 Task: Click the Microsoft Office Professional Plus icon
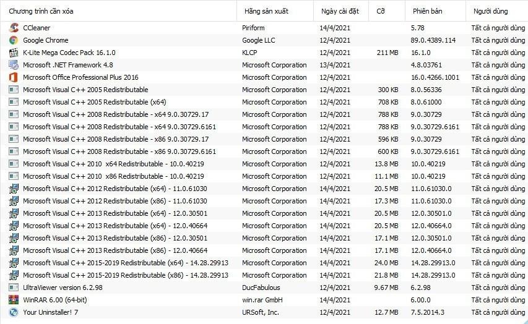(14, 77)
